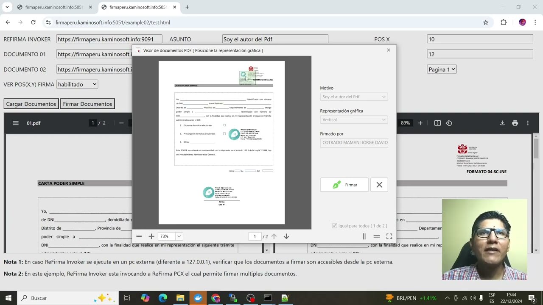Open the browser extensions puzzle icon

(504, 22)
